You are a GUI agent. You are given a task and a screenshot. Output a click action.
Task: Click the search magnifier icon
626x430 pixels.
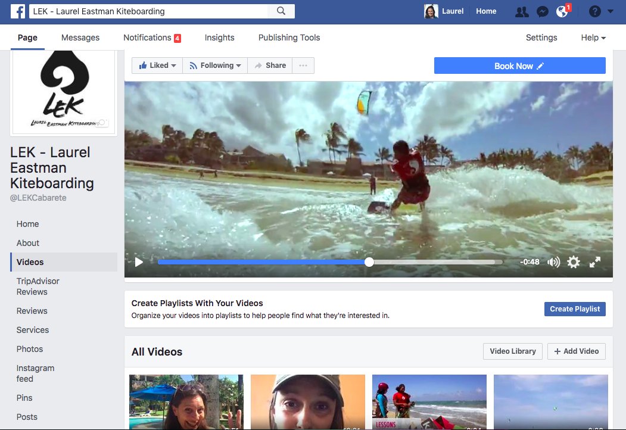point(281,11)
